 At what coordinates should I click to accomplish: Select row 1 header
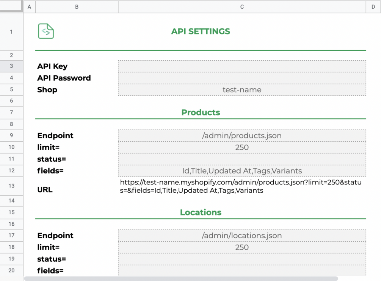click(x=11, y=32)
